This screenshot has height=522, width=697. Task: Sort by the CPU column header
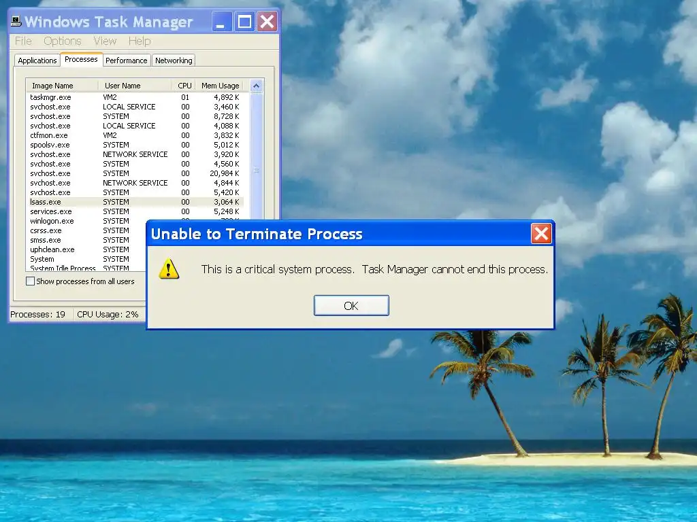tap(184, 86)
